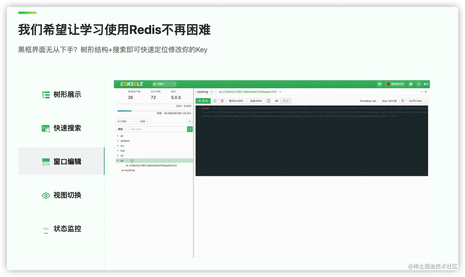Click the red trash delete key icon
The width and height of the screenshot is (465, 277).
pos(403,101)
